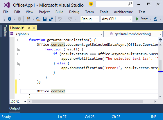Click the global scope icon in the navigation bar
The height and width of the screenshot is (120, 163).
(x=12, y=33)
